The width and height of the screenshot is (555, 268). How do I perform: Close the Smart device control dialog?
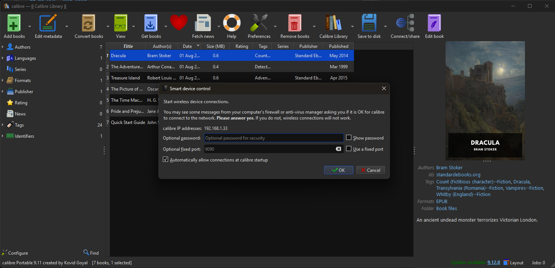[x=384, y=88]
